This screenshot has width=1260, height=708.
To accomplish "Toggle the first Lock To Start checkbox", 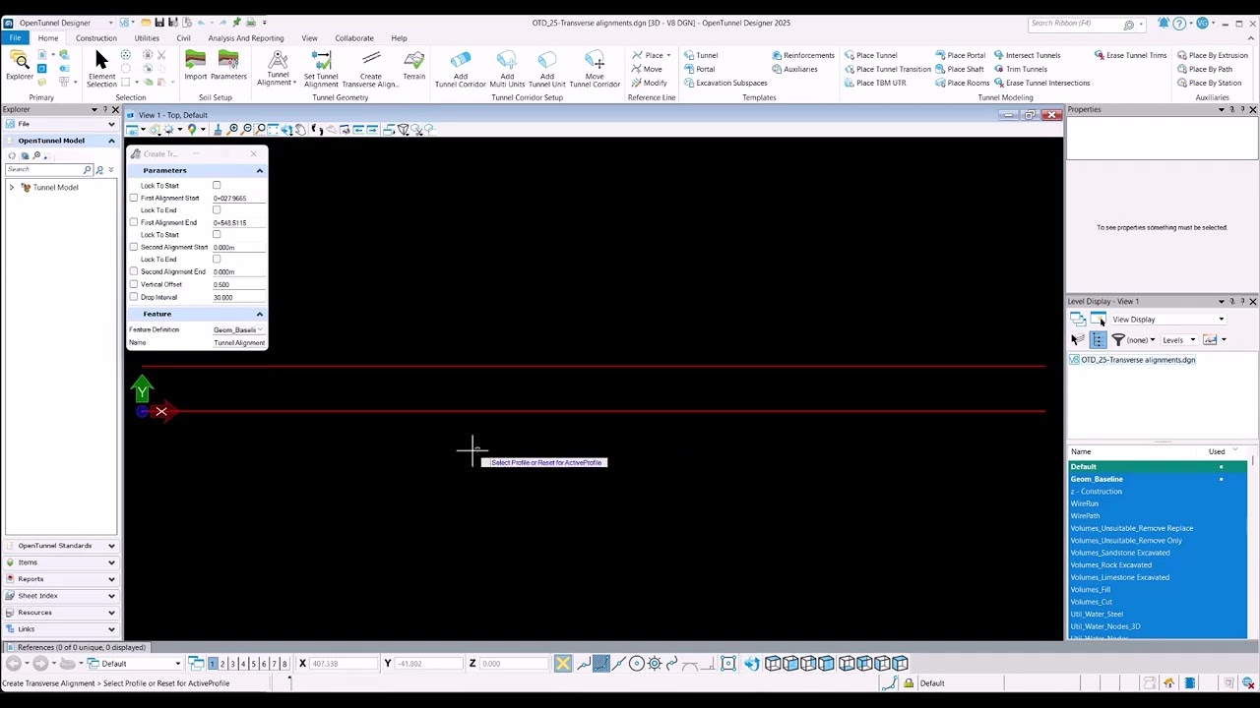I will (217, 185).
